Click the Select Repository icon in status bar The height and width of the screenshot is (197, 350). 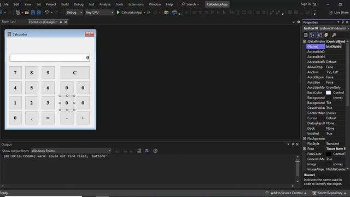(314, 193)
